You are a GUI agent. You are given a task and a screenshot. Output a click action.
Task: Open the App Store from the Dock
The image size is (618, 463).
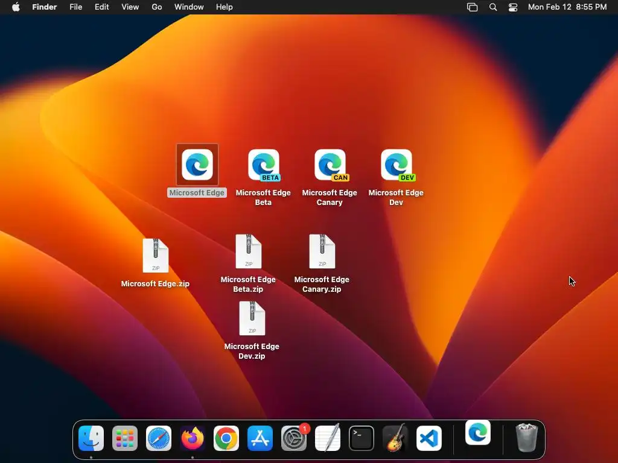(260, 438)
